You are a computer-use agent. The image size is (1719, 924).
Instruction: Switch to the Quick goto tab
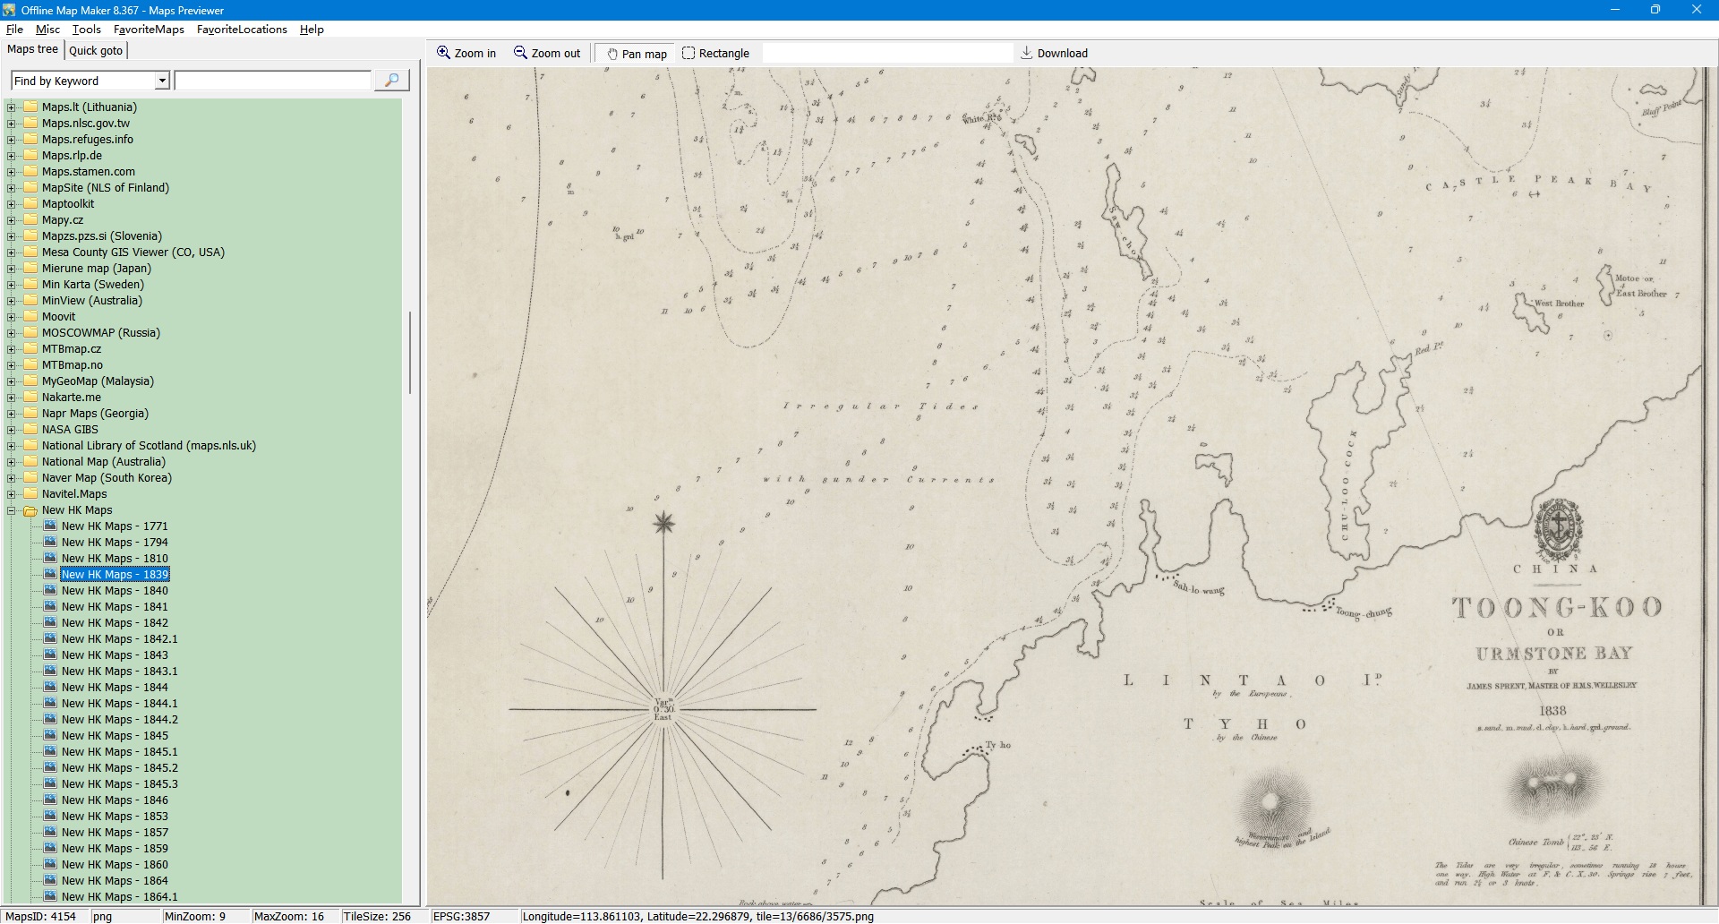pos(96,50)
